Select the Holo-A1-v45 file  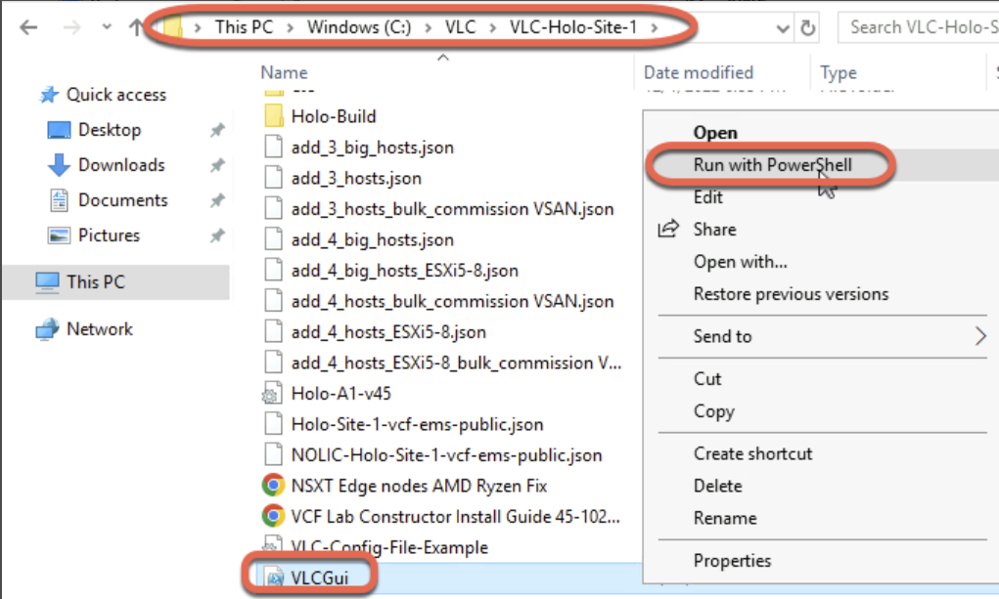coord(341,394)
